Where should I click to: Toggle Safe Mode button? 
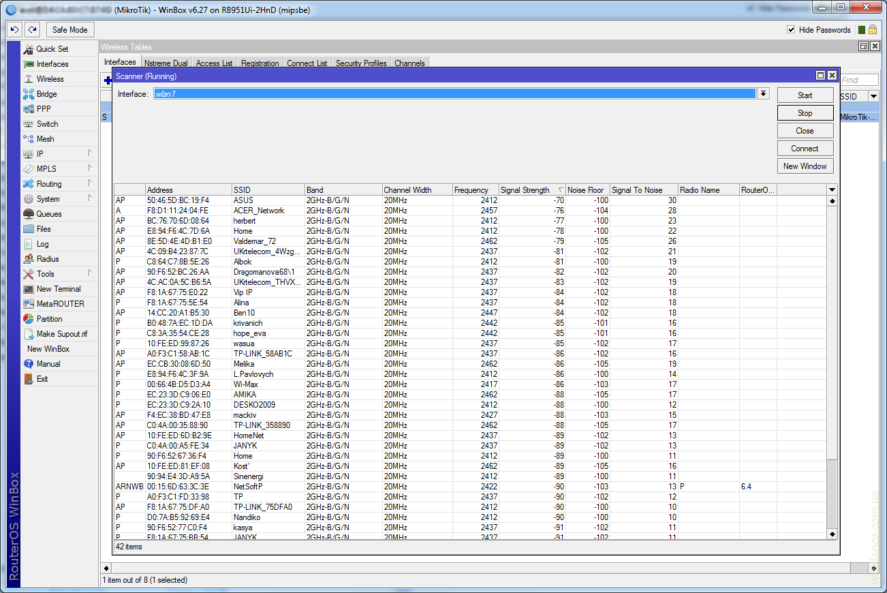point(69,30)
